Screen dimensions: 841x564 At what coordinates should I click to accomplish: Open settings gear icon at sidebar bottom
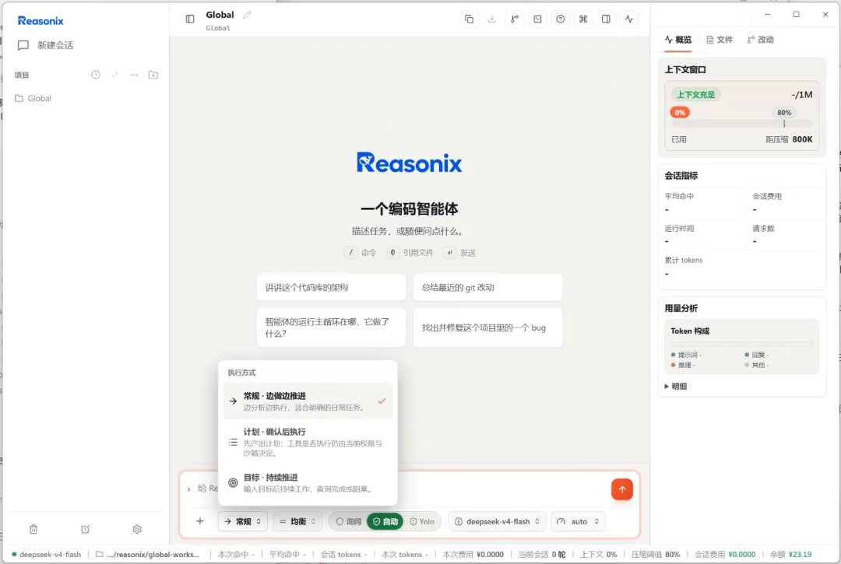pyautogui.click(x=137, y=529)
